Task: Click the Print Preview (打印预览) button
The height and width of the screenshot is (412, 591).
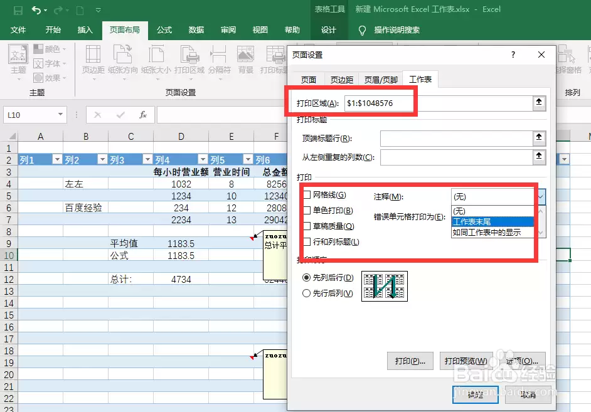Action: (x=466, y=361)
